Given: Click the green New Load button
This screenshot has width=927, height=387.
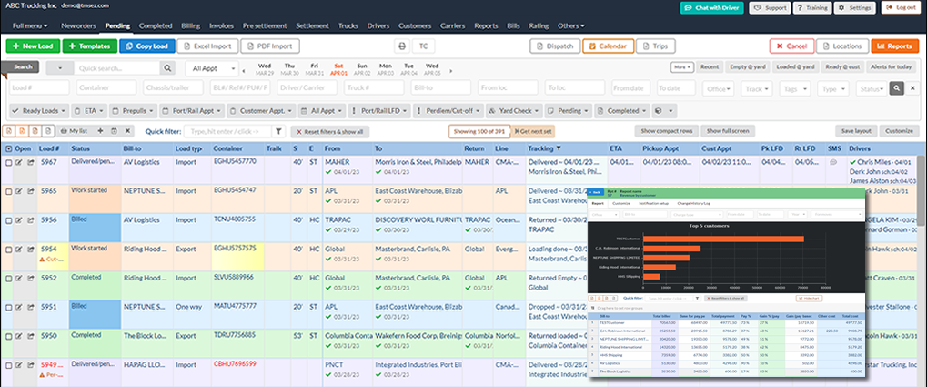Looking at the screenshot, I should (35, 45).
